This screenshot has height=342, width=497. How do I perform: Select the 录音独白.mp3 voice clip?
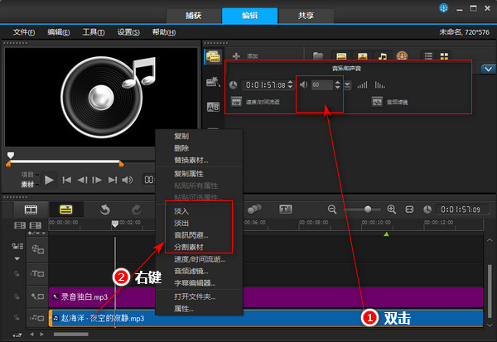pos(266,297)
